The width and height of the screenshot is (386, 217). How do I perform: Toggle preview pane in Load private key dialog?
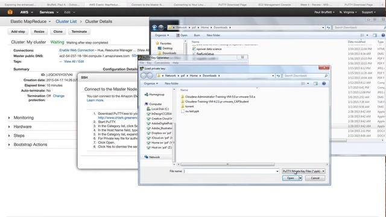click(x=315, y=84)
